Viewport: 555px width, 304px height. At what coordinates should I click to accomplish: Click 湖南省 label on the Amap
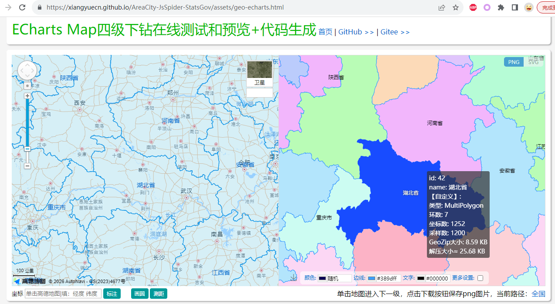131,270
